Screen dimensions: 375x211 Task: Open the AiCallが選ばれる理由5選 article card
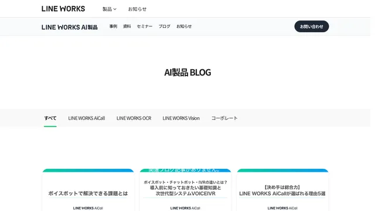pyautogui.click(x=282, y=190)
